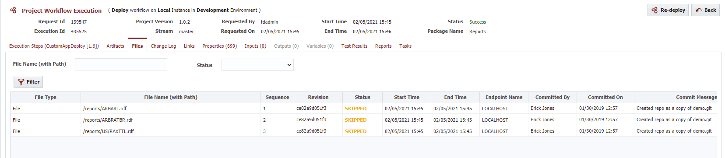This screenshot has width=725, height=158.
Task: Sort by File Type column header
Action: 46,97
